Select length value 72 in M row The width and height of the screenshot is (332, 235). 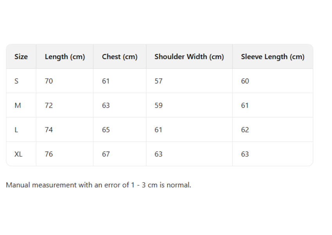point(49,105)
